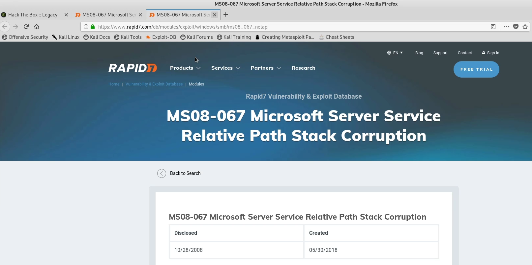This screenshot has width=532, height=265.
Task: Click the Created header cell
Action: tap(371, 233)
